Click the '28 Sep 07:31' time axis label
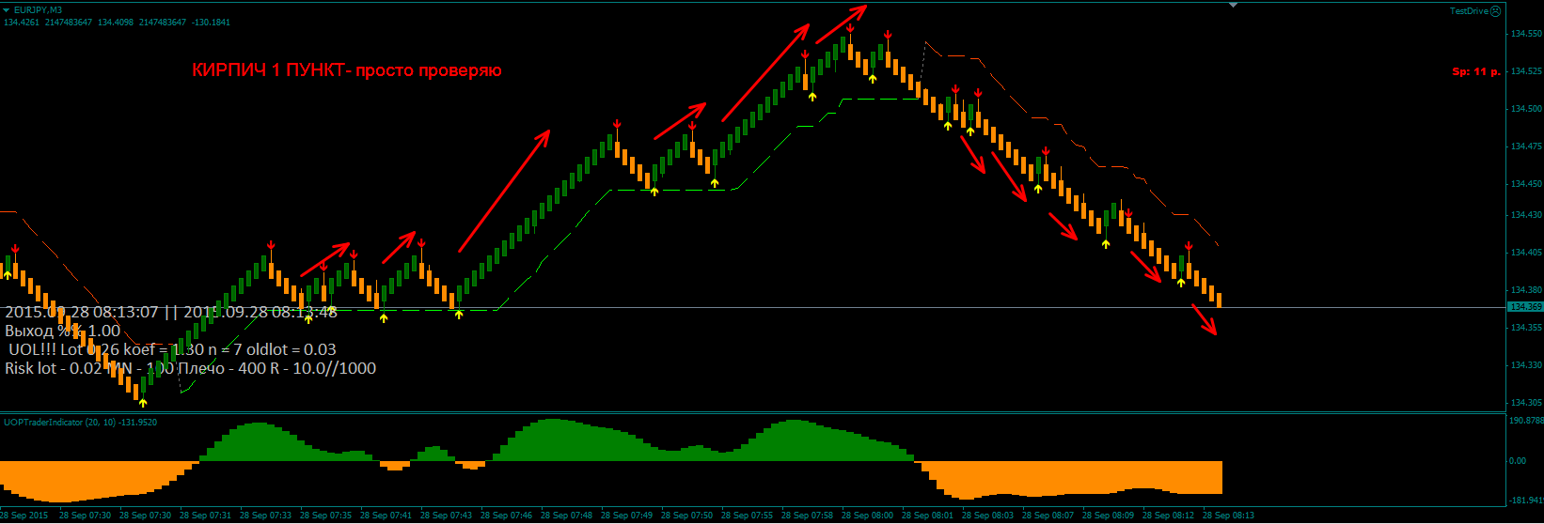 pos(205,516)
